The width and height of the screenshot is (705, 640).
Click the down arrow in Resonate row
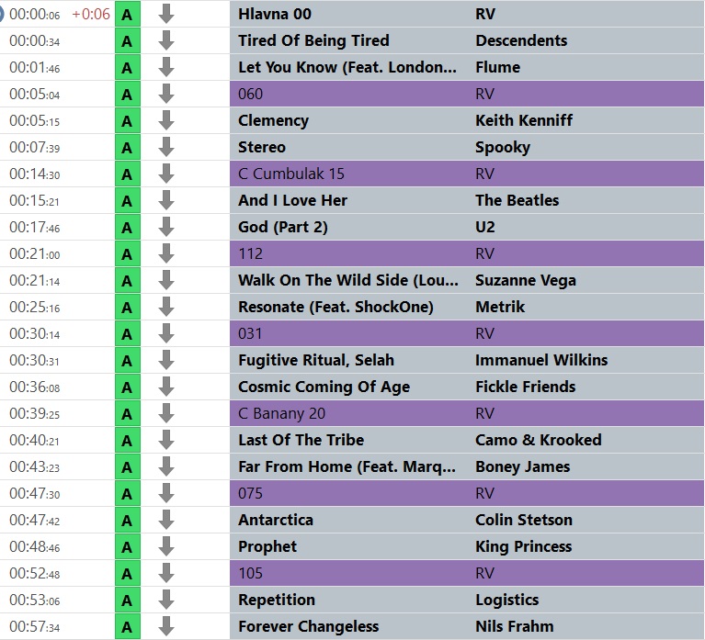(165, 308)
